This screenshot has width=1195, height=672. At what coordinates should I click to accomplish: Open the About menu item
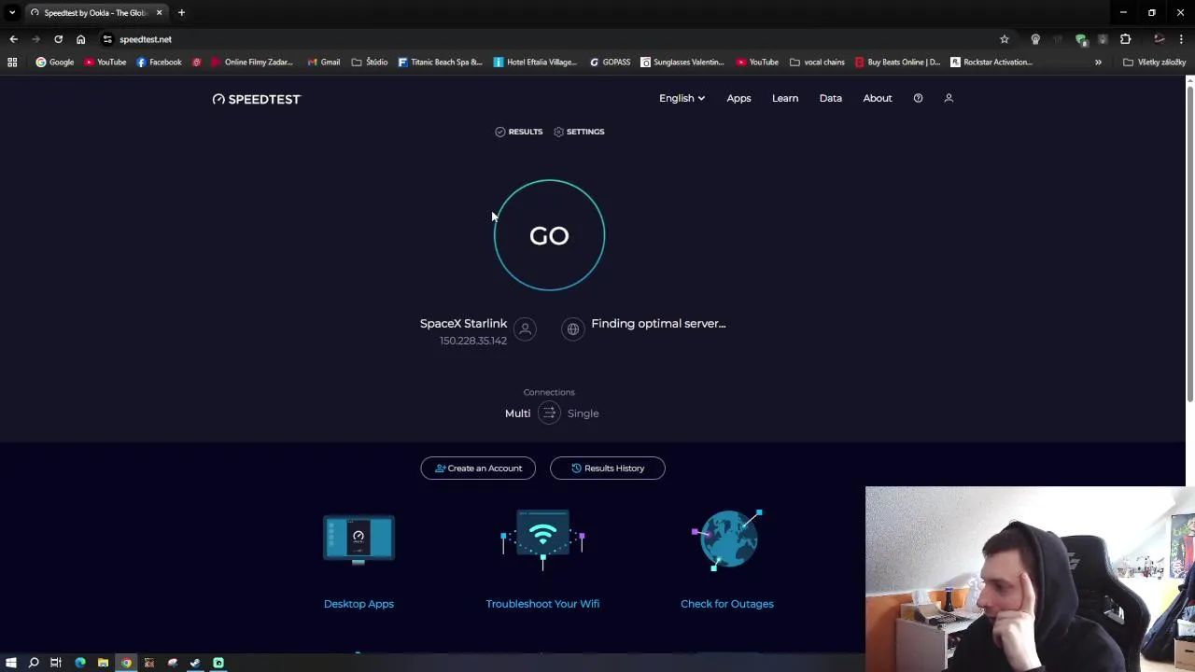tap(878, 98)
